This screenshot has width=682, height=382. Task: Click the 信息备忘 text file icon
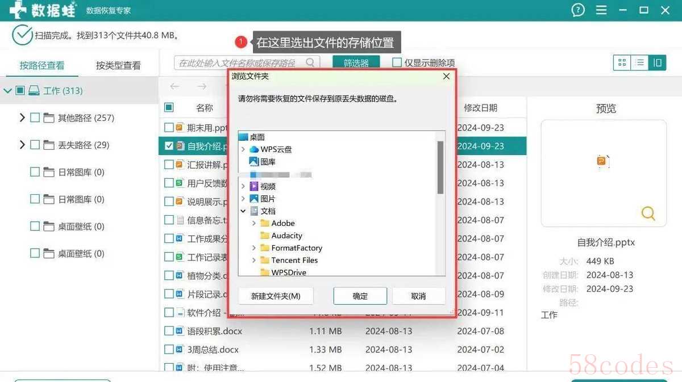point(180,220)
